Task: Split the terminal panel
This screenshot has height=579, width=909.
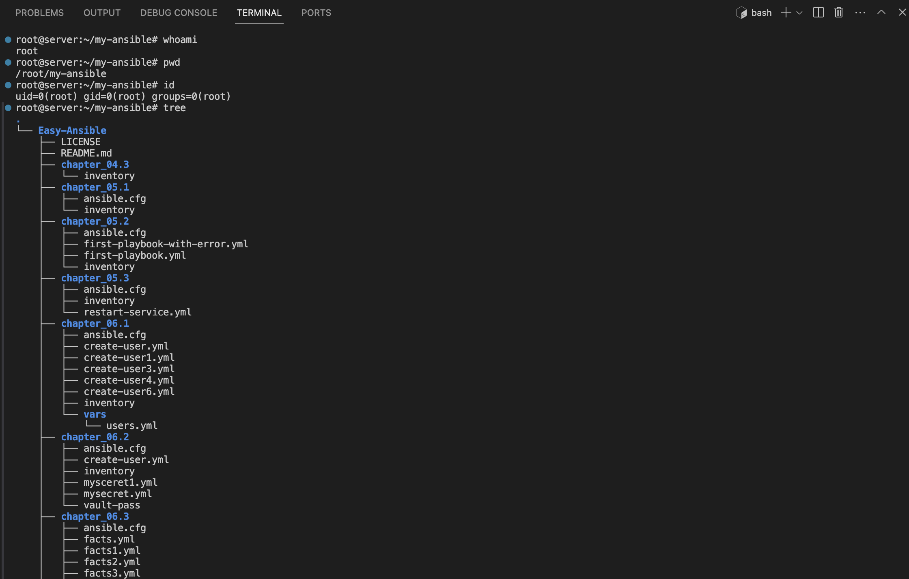Action: [x=818, y=13]
